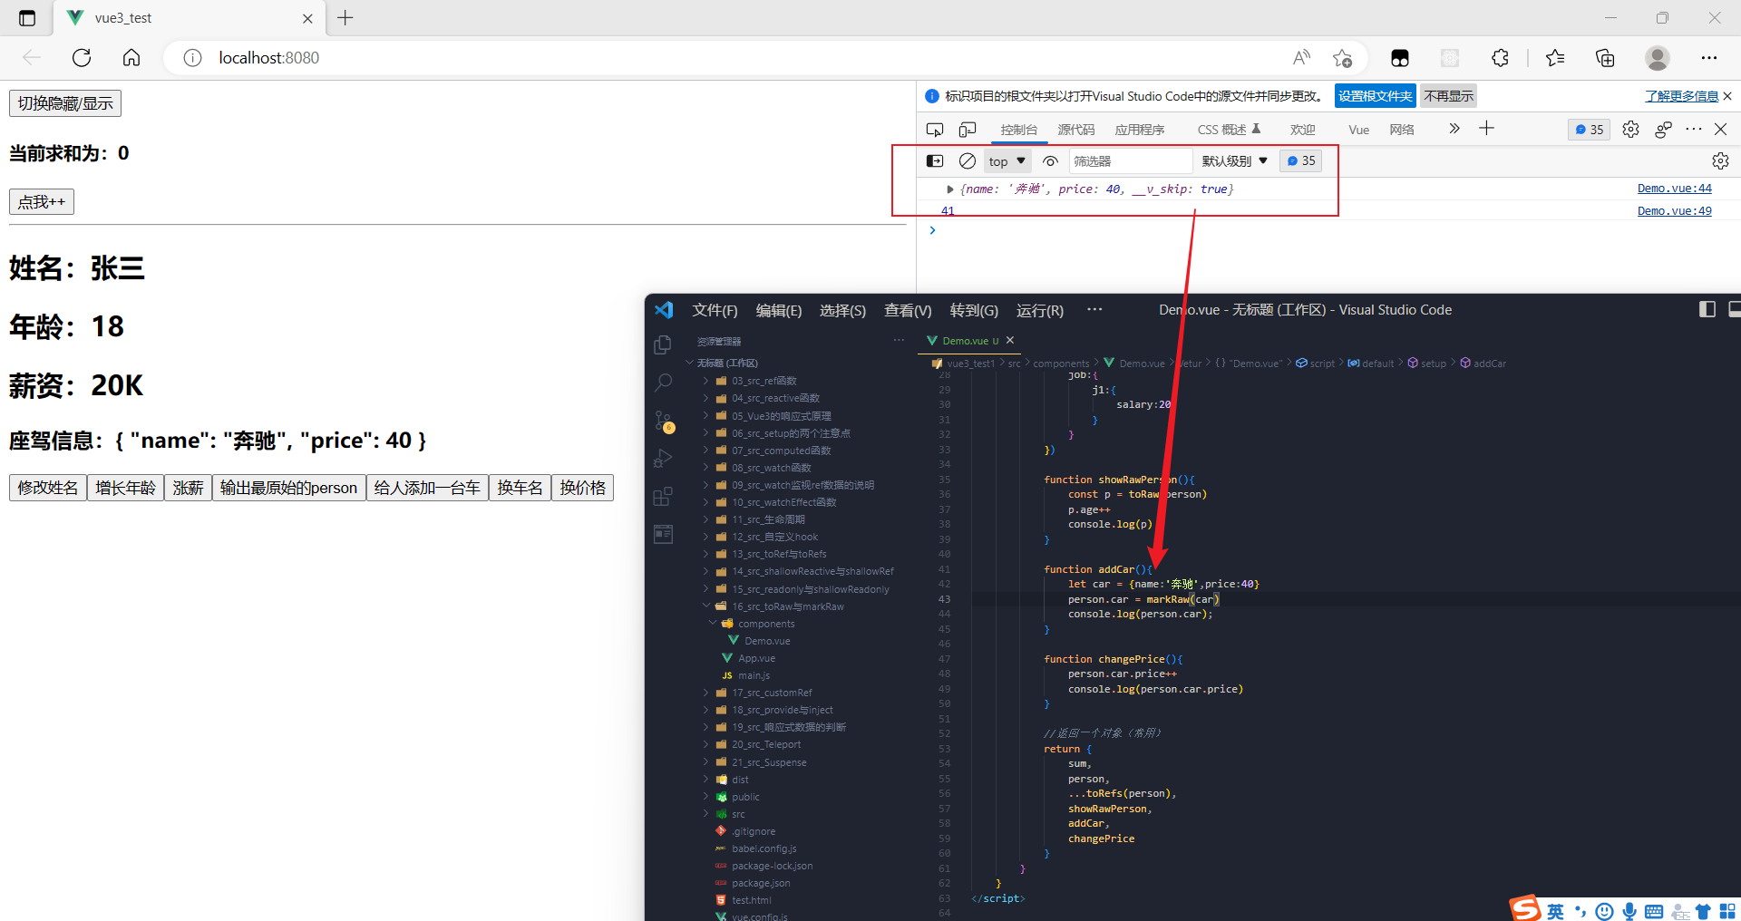Click the browser refresh icon
1741x921 pixels.
point(82,58)
